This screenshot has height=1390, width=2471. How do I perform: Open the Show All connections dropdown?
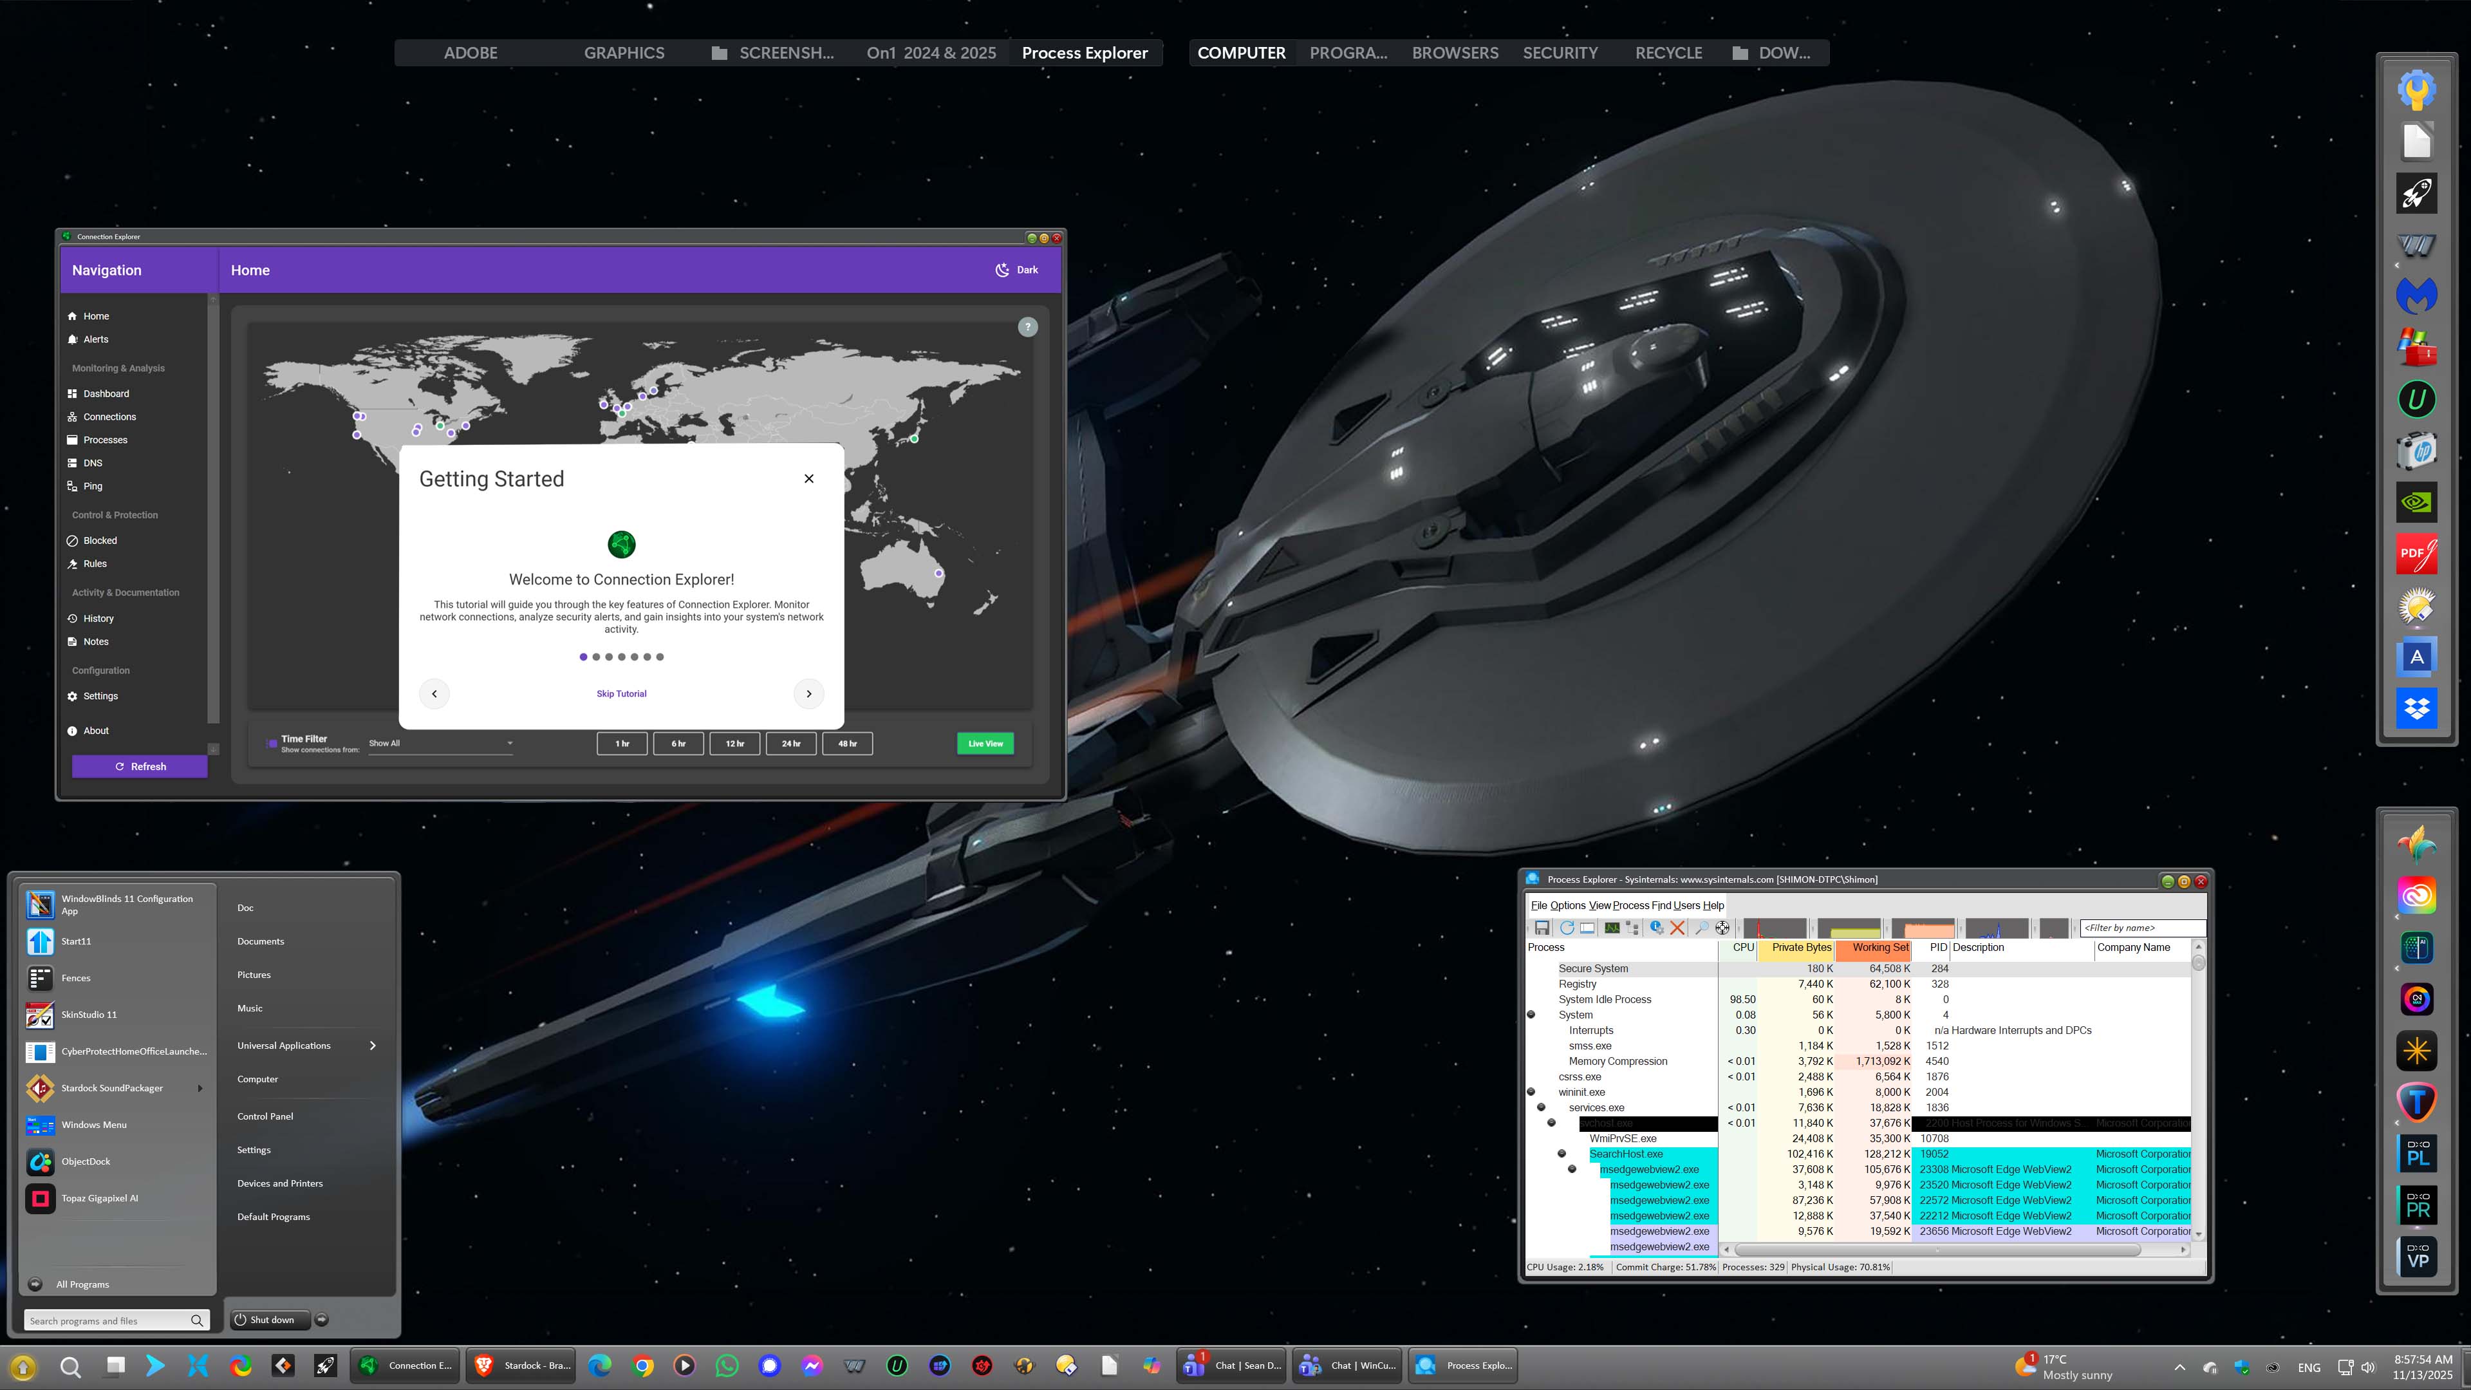[x=440, y=744]
